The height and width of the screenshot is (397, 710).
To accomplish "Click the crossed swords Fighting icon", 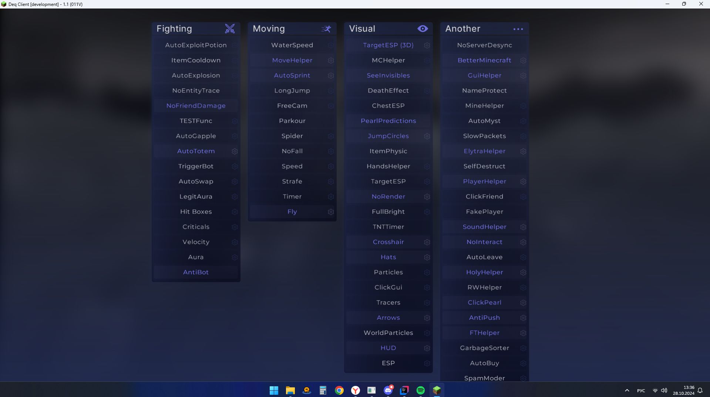I will (x=230, y=28).
